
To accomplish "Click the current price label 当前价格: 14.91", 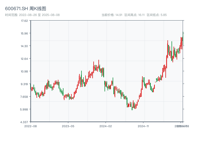I will pos(112,15).
